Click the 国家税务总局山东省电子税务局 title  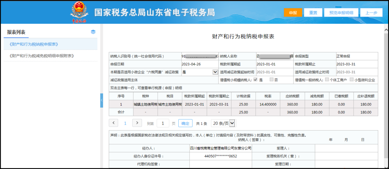point(154,13)
